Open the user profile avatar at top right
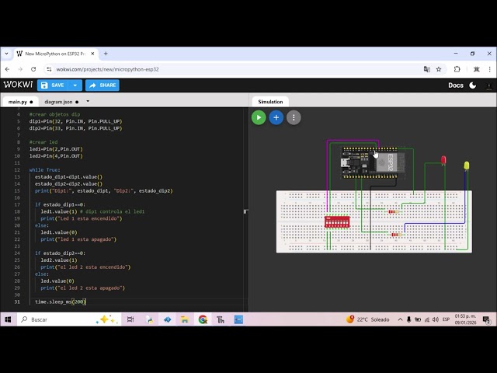This screenshot has width=497, height=373. click(488, 85)
